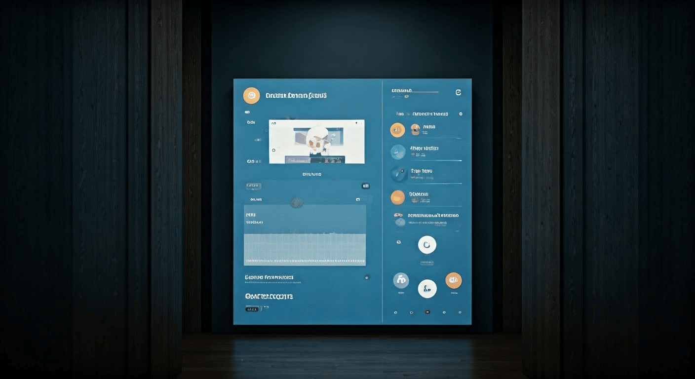Click the orange round button at bottom right of panel
The height and width of the screenshot is (379, 695).
453,280
